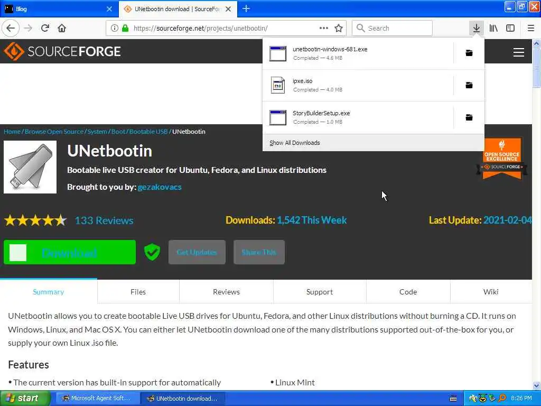Click the Search input field
The height and width of the screenshot is (406, 541).
pyautogui.click(x=392, y=28)
